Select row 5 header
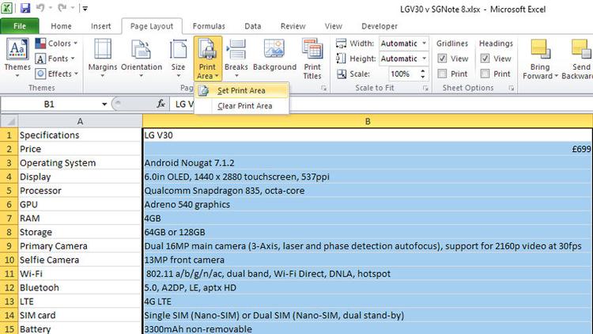593x334 pixels. click(x=9, y=191)
